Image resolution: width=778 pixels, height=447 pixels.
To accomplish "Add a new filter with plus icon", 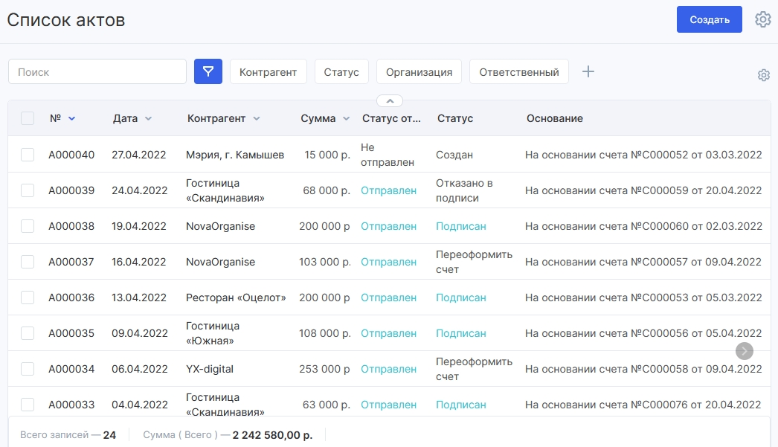I will 588,71.
